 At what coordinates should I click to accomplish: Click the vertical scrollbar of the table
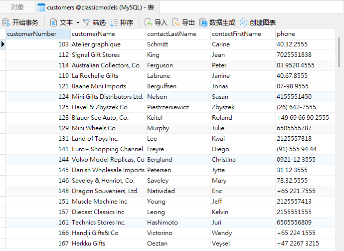coord(339,53)
